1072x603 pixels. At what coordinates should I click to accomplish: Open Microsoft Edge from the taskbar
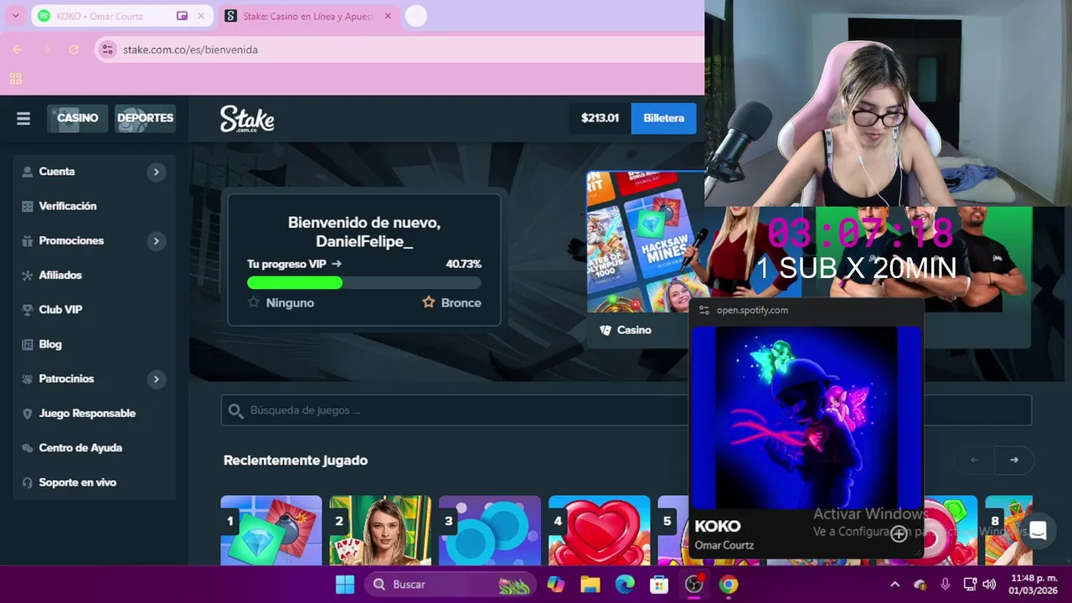[625, 585]
